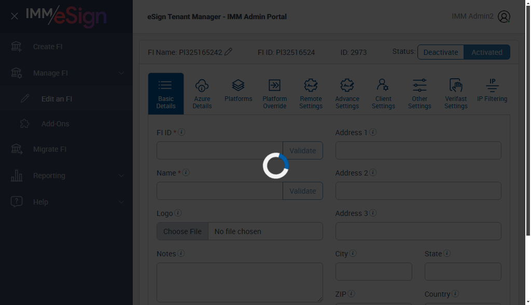Image resolution: width=531 pixels, height=305 pixels.
Task: Edit FI Name using the pencil icon
Action: tap(228, 52)
